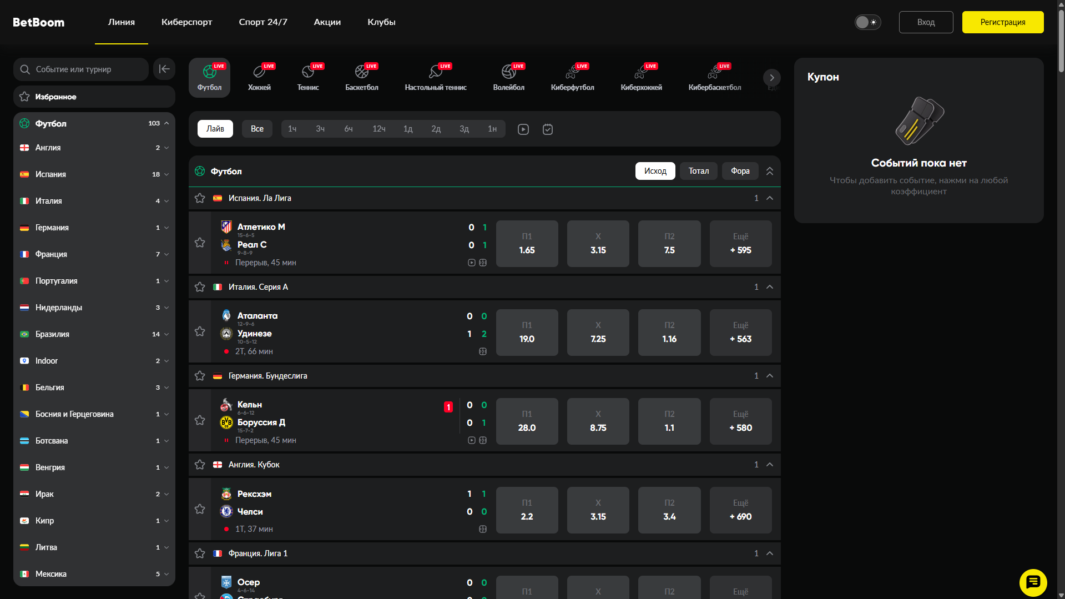Screen dimensions: 1065x599
Task: Open the calendar filter icon
Action: click(x=548, y=129)
